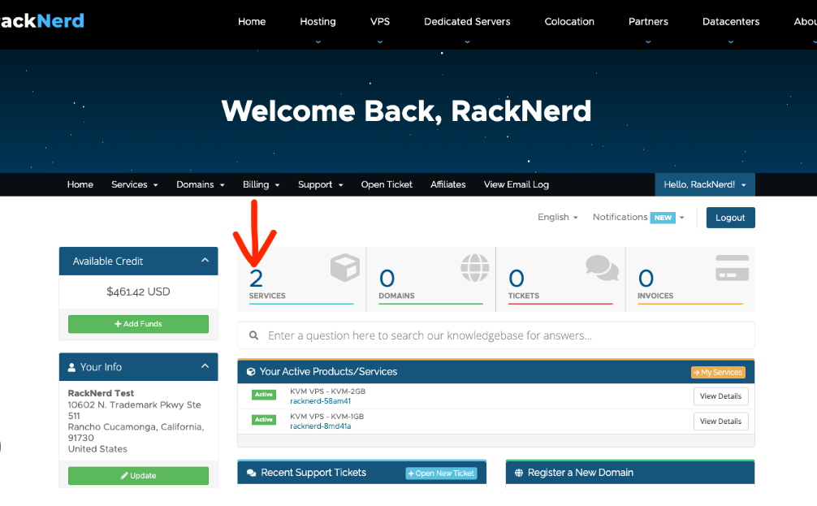Open the Support dropdown menu
This screenshot has height=506, width=817.
pos(321,184)
